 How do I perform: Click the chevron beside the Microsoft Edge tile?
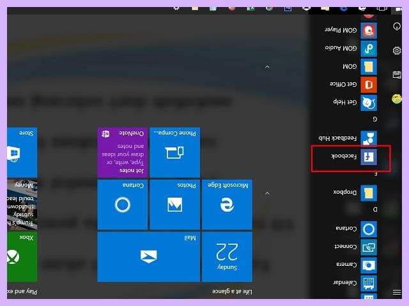[267, 193]
